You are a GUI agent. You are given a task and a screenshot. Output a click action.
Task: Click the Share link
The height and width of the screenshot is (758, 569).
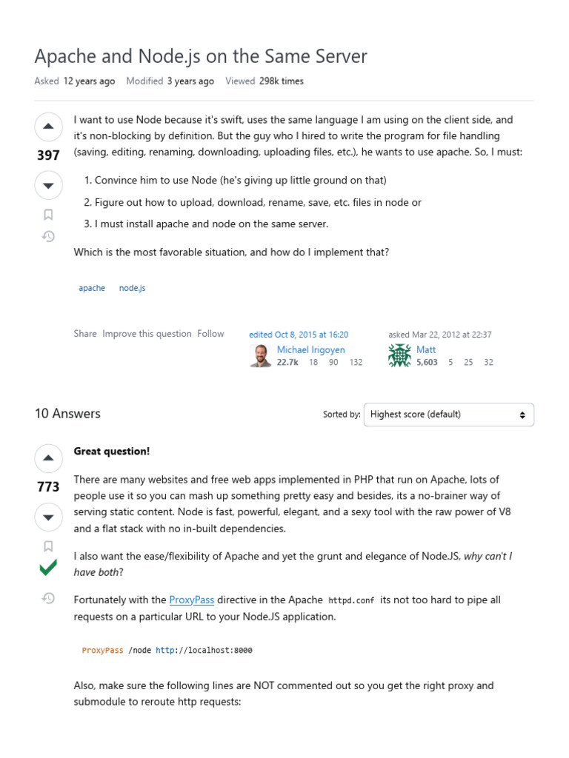point(85,334)
